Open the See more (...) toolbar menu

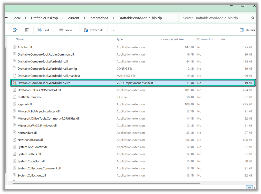pos(113,30)
